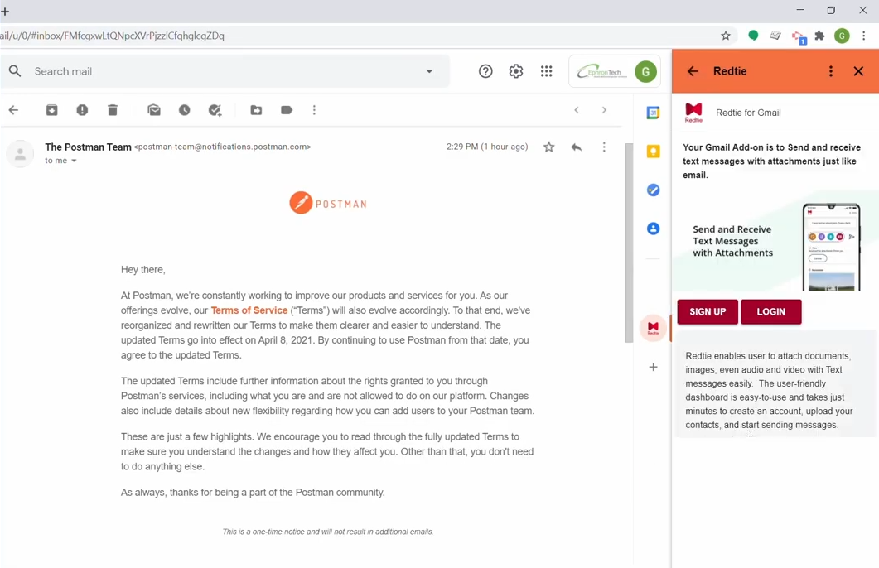
Task: Click sender name 'The Postman Team'
Action: [x=88, y=147]
